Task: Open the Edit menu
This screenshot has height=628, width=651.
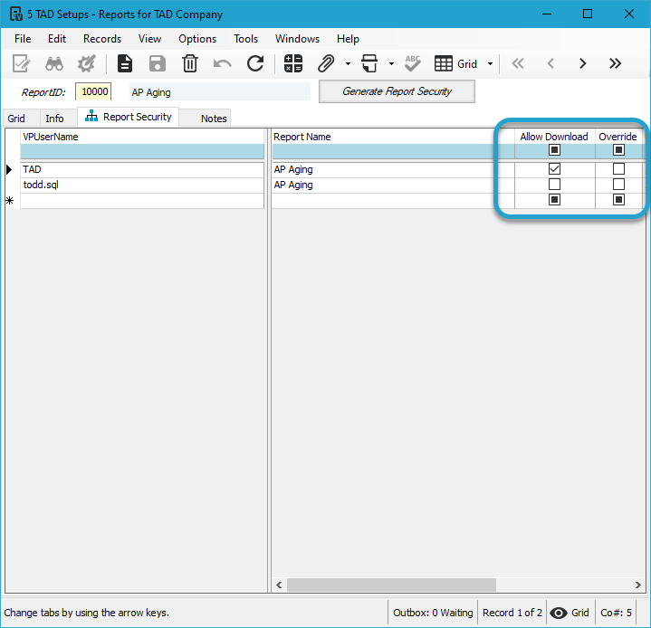Action: point(57,39)
